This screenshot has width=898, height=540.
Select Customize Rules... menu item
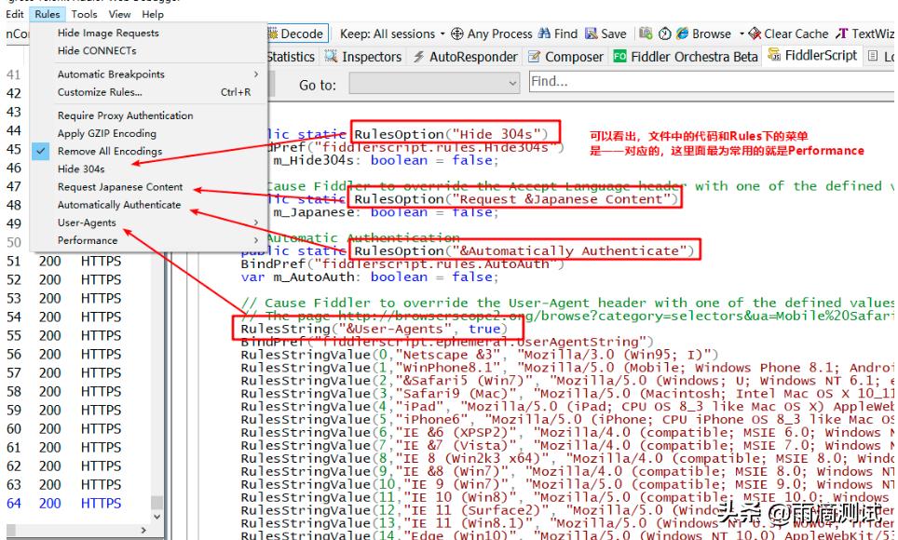coord(100,92)
